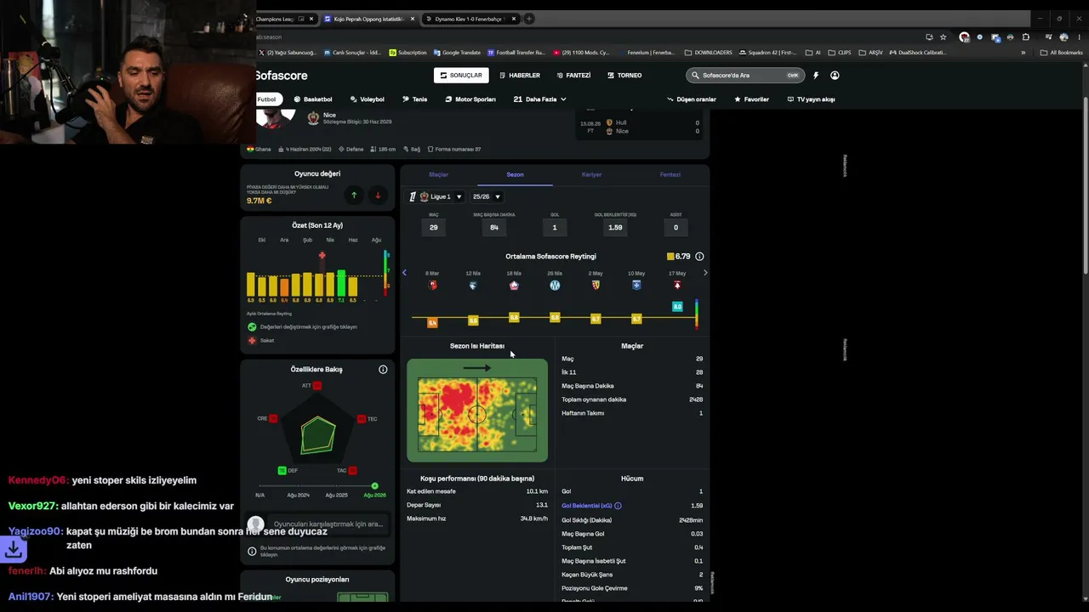This screenshot has height=612, width=1089.
Task: Vote player value lower with red arrow
Action: coord(378,195)
